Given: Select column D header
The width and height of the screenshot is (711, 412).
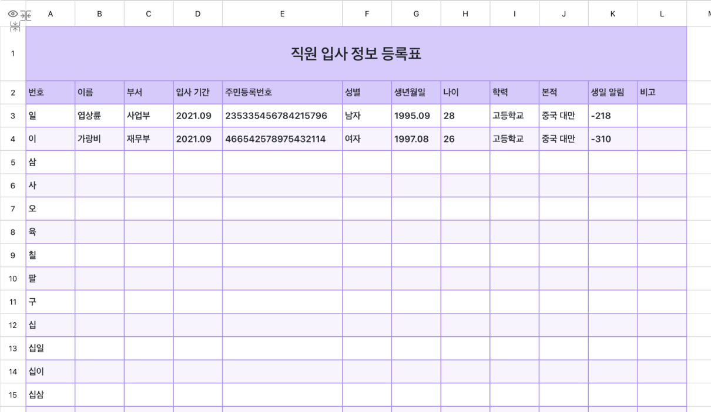Looking at the screenshot, I should [197, 14].
